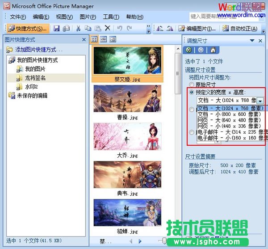Image resolution: width=268 pixels, height=249 pixels.
Task: Click the task pane Back arrow
Action: (189, 50)
